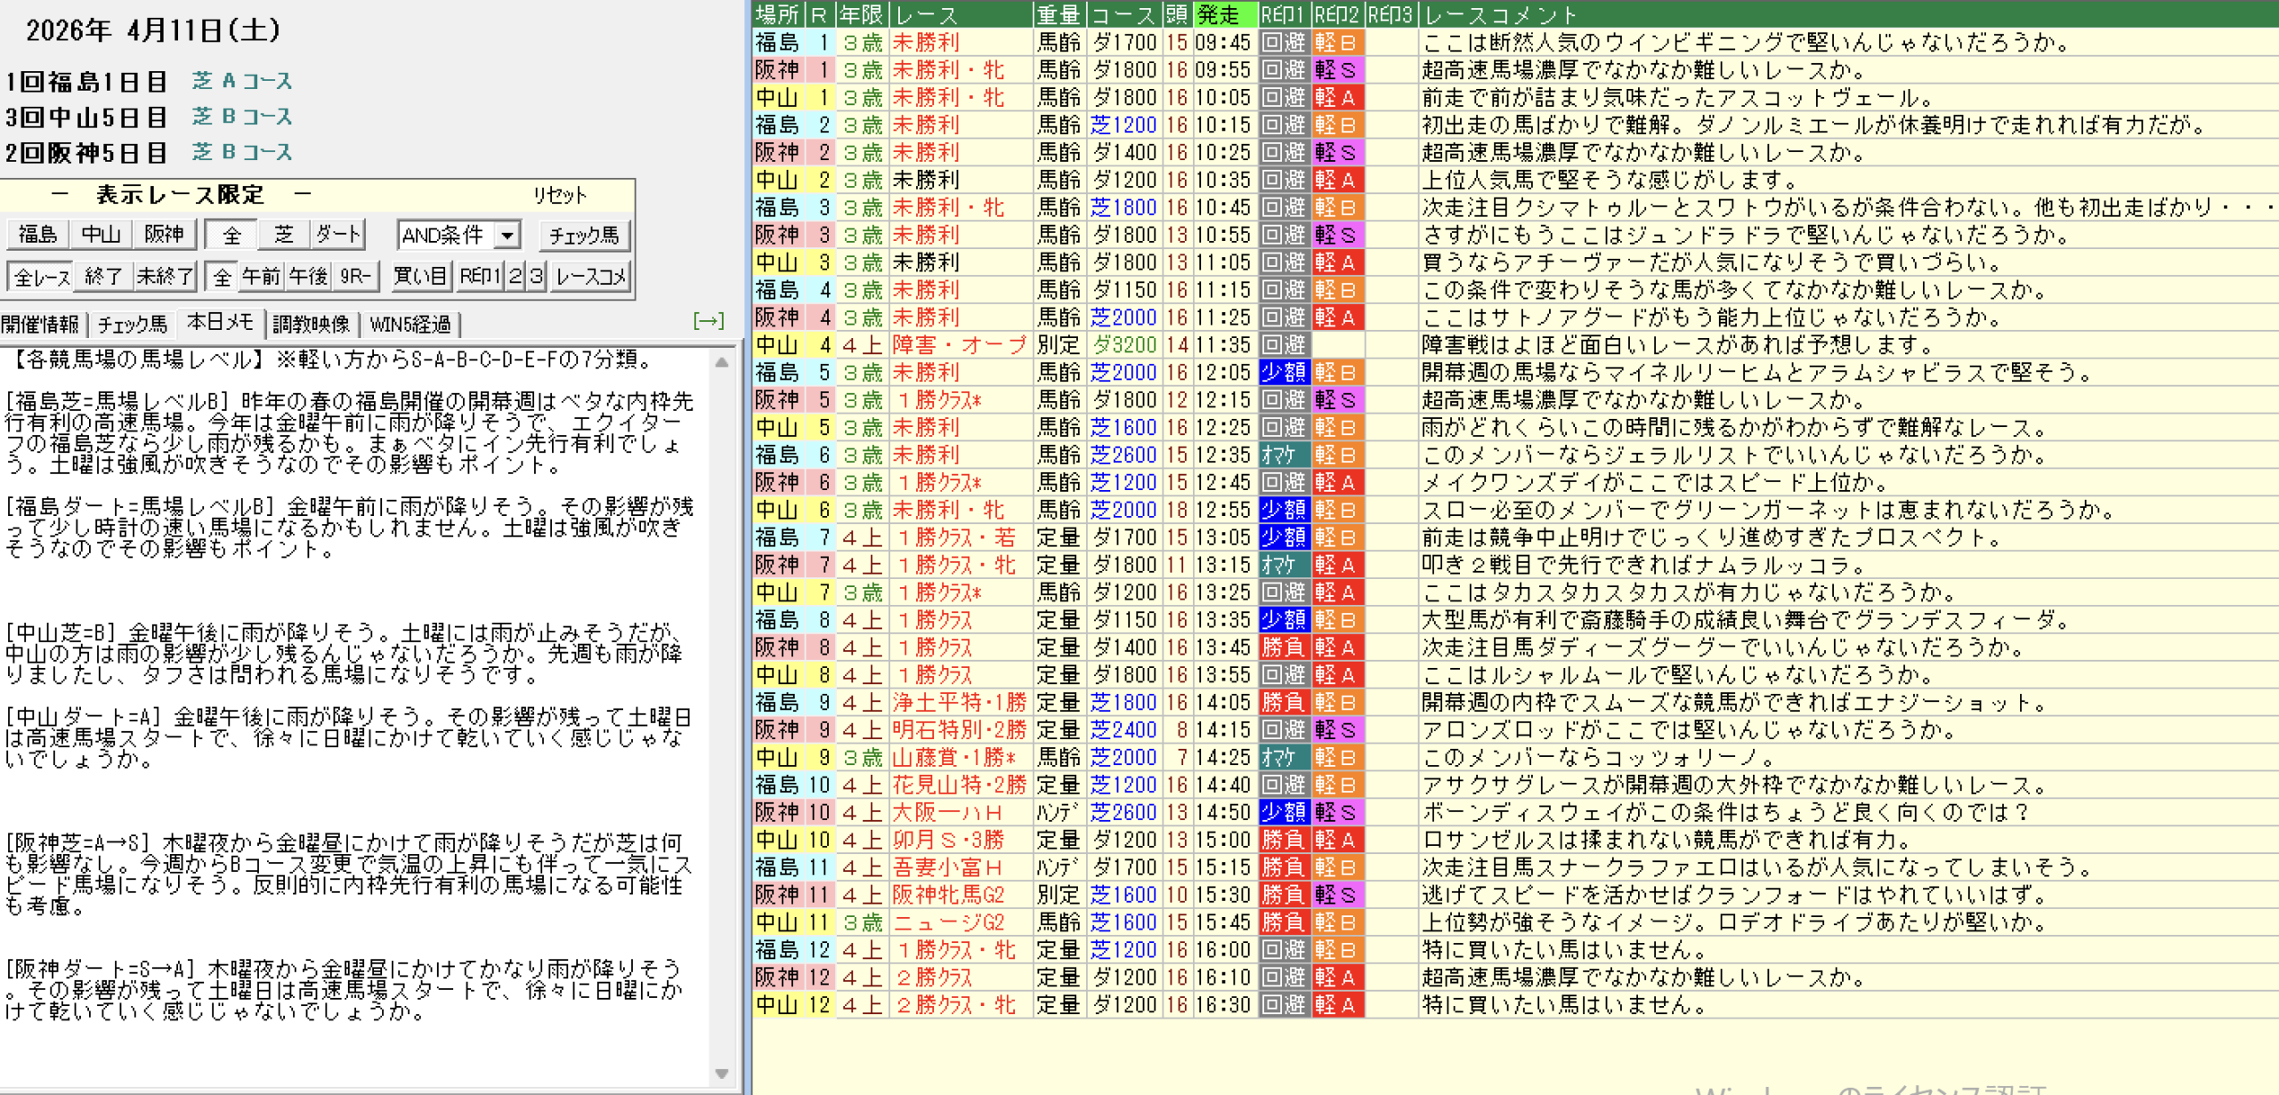2279x1095 pixels.
Task: Click the 少額 badge on 福島 5R
Action: 1284,373
